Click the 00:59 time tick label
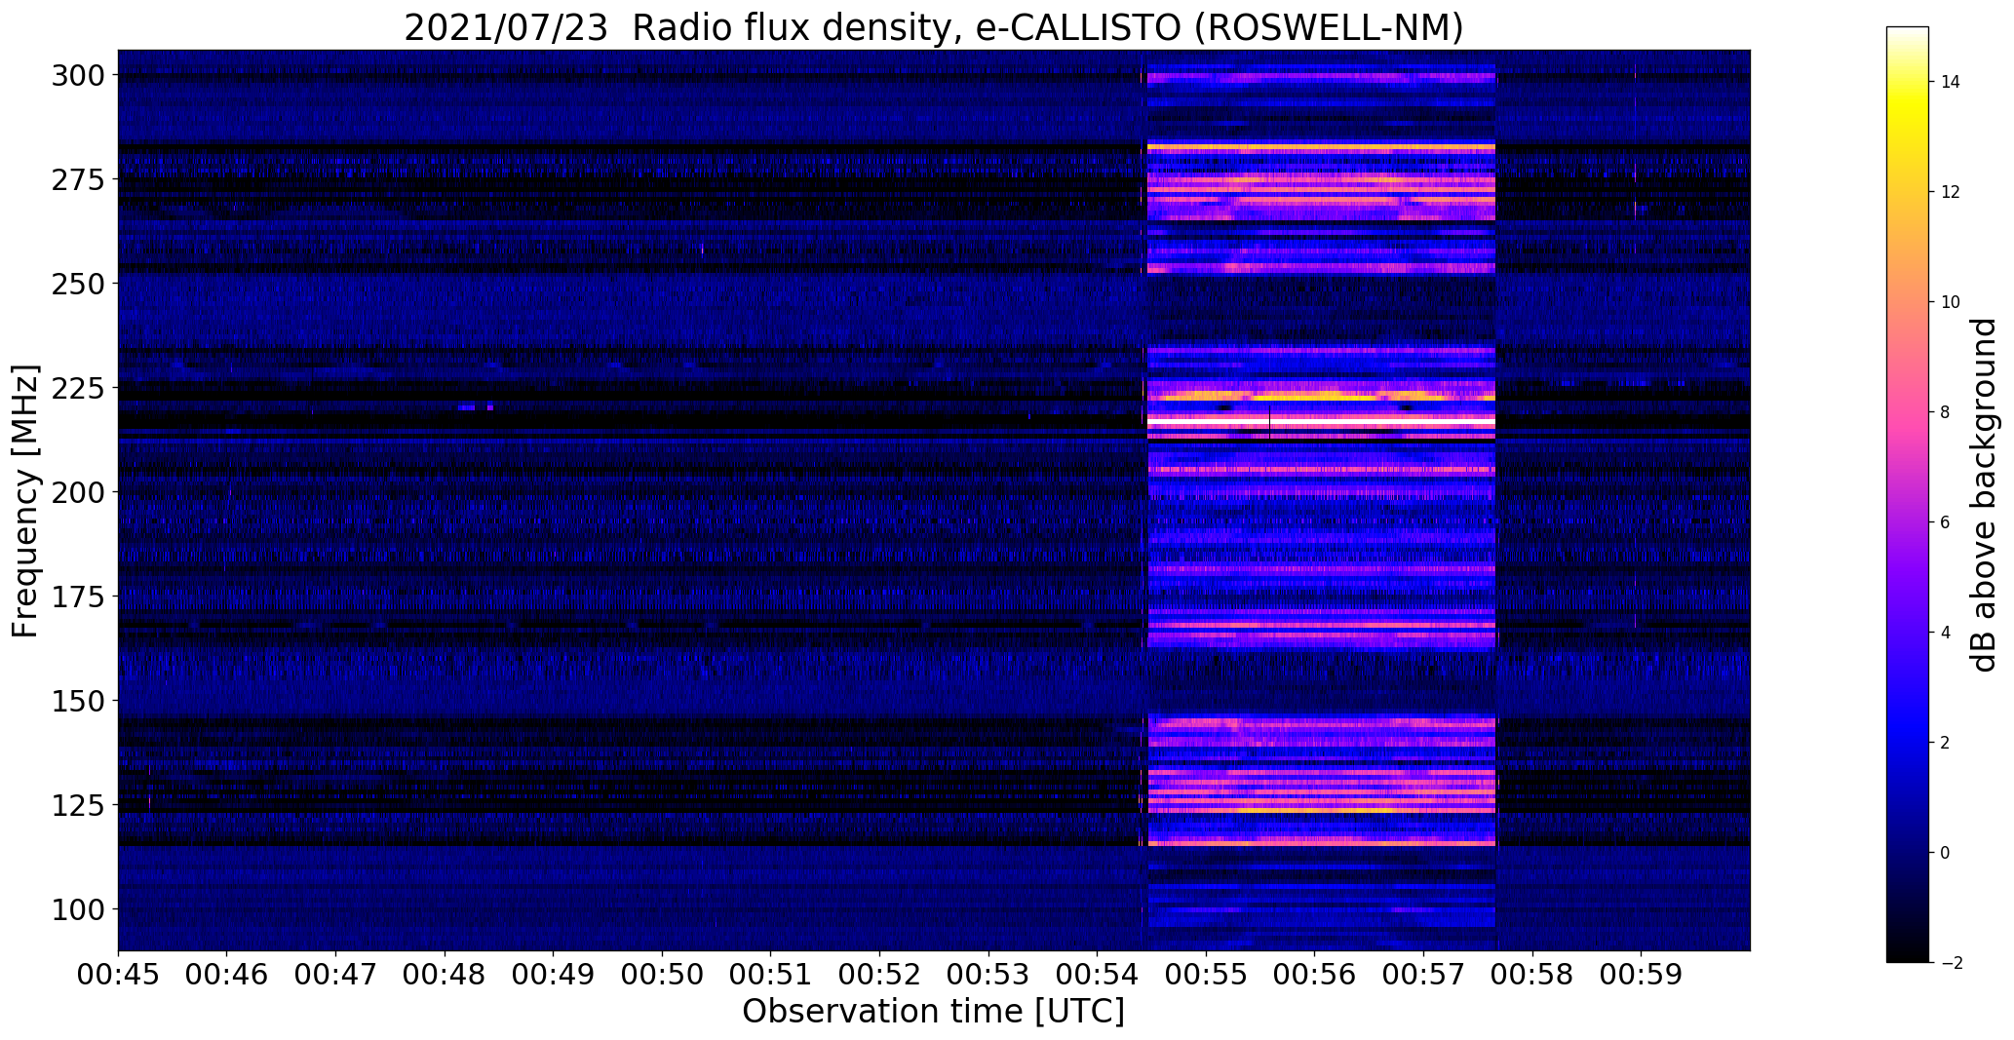Viewport: 2014px width, 1040px height. tap(1641, 974)
